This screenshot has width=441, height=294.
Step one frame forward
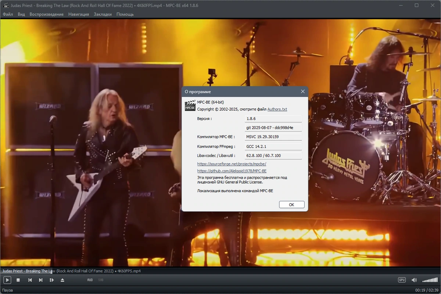52,280
